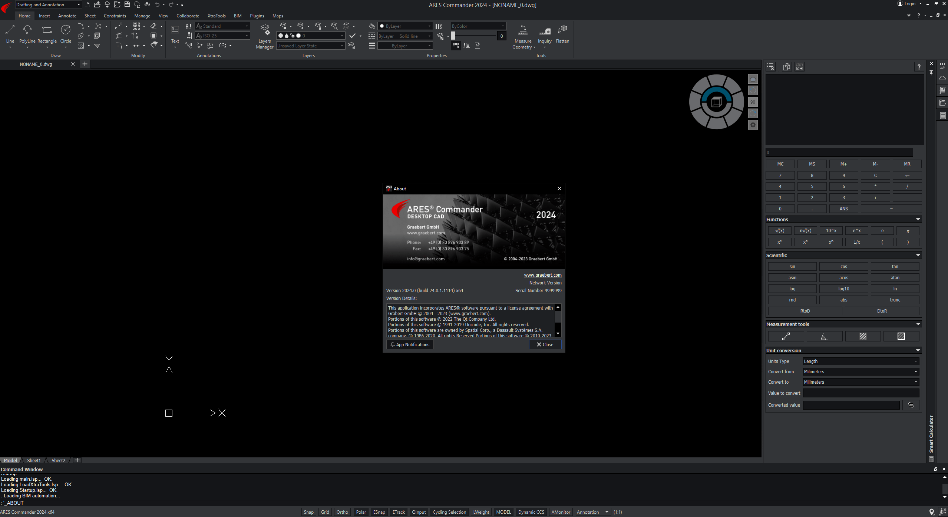Toggle Polar tracking
This screenshot has width=948, height=517.
pyautogui.click(x=361, y=512)
